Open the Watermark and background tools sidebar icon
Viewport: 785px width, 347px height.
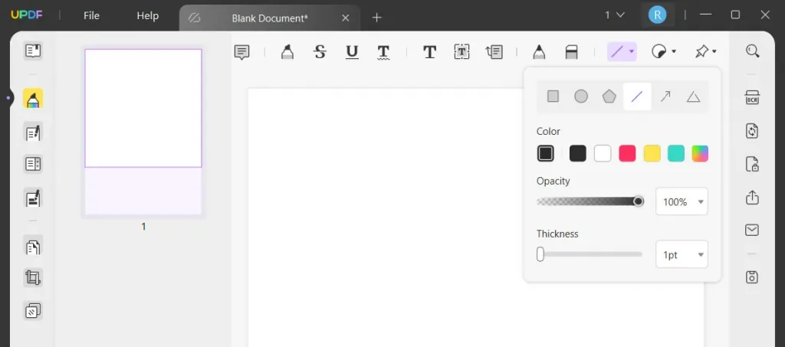[x=33, y=311]
